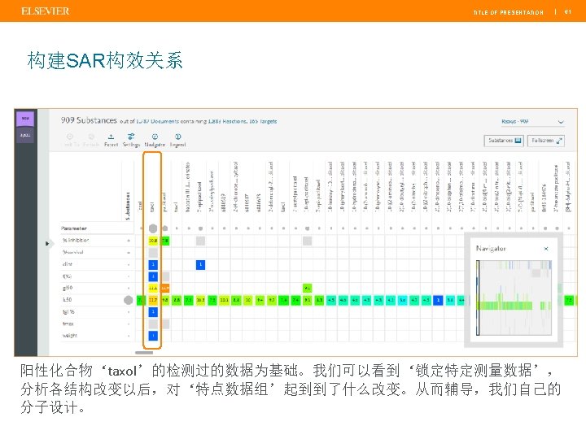This screenshot has height=439, width=586.
Task: Open the Targets count link
Action: pos(264,121)
